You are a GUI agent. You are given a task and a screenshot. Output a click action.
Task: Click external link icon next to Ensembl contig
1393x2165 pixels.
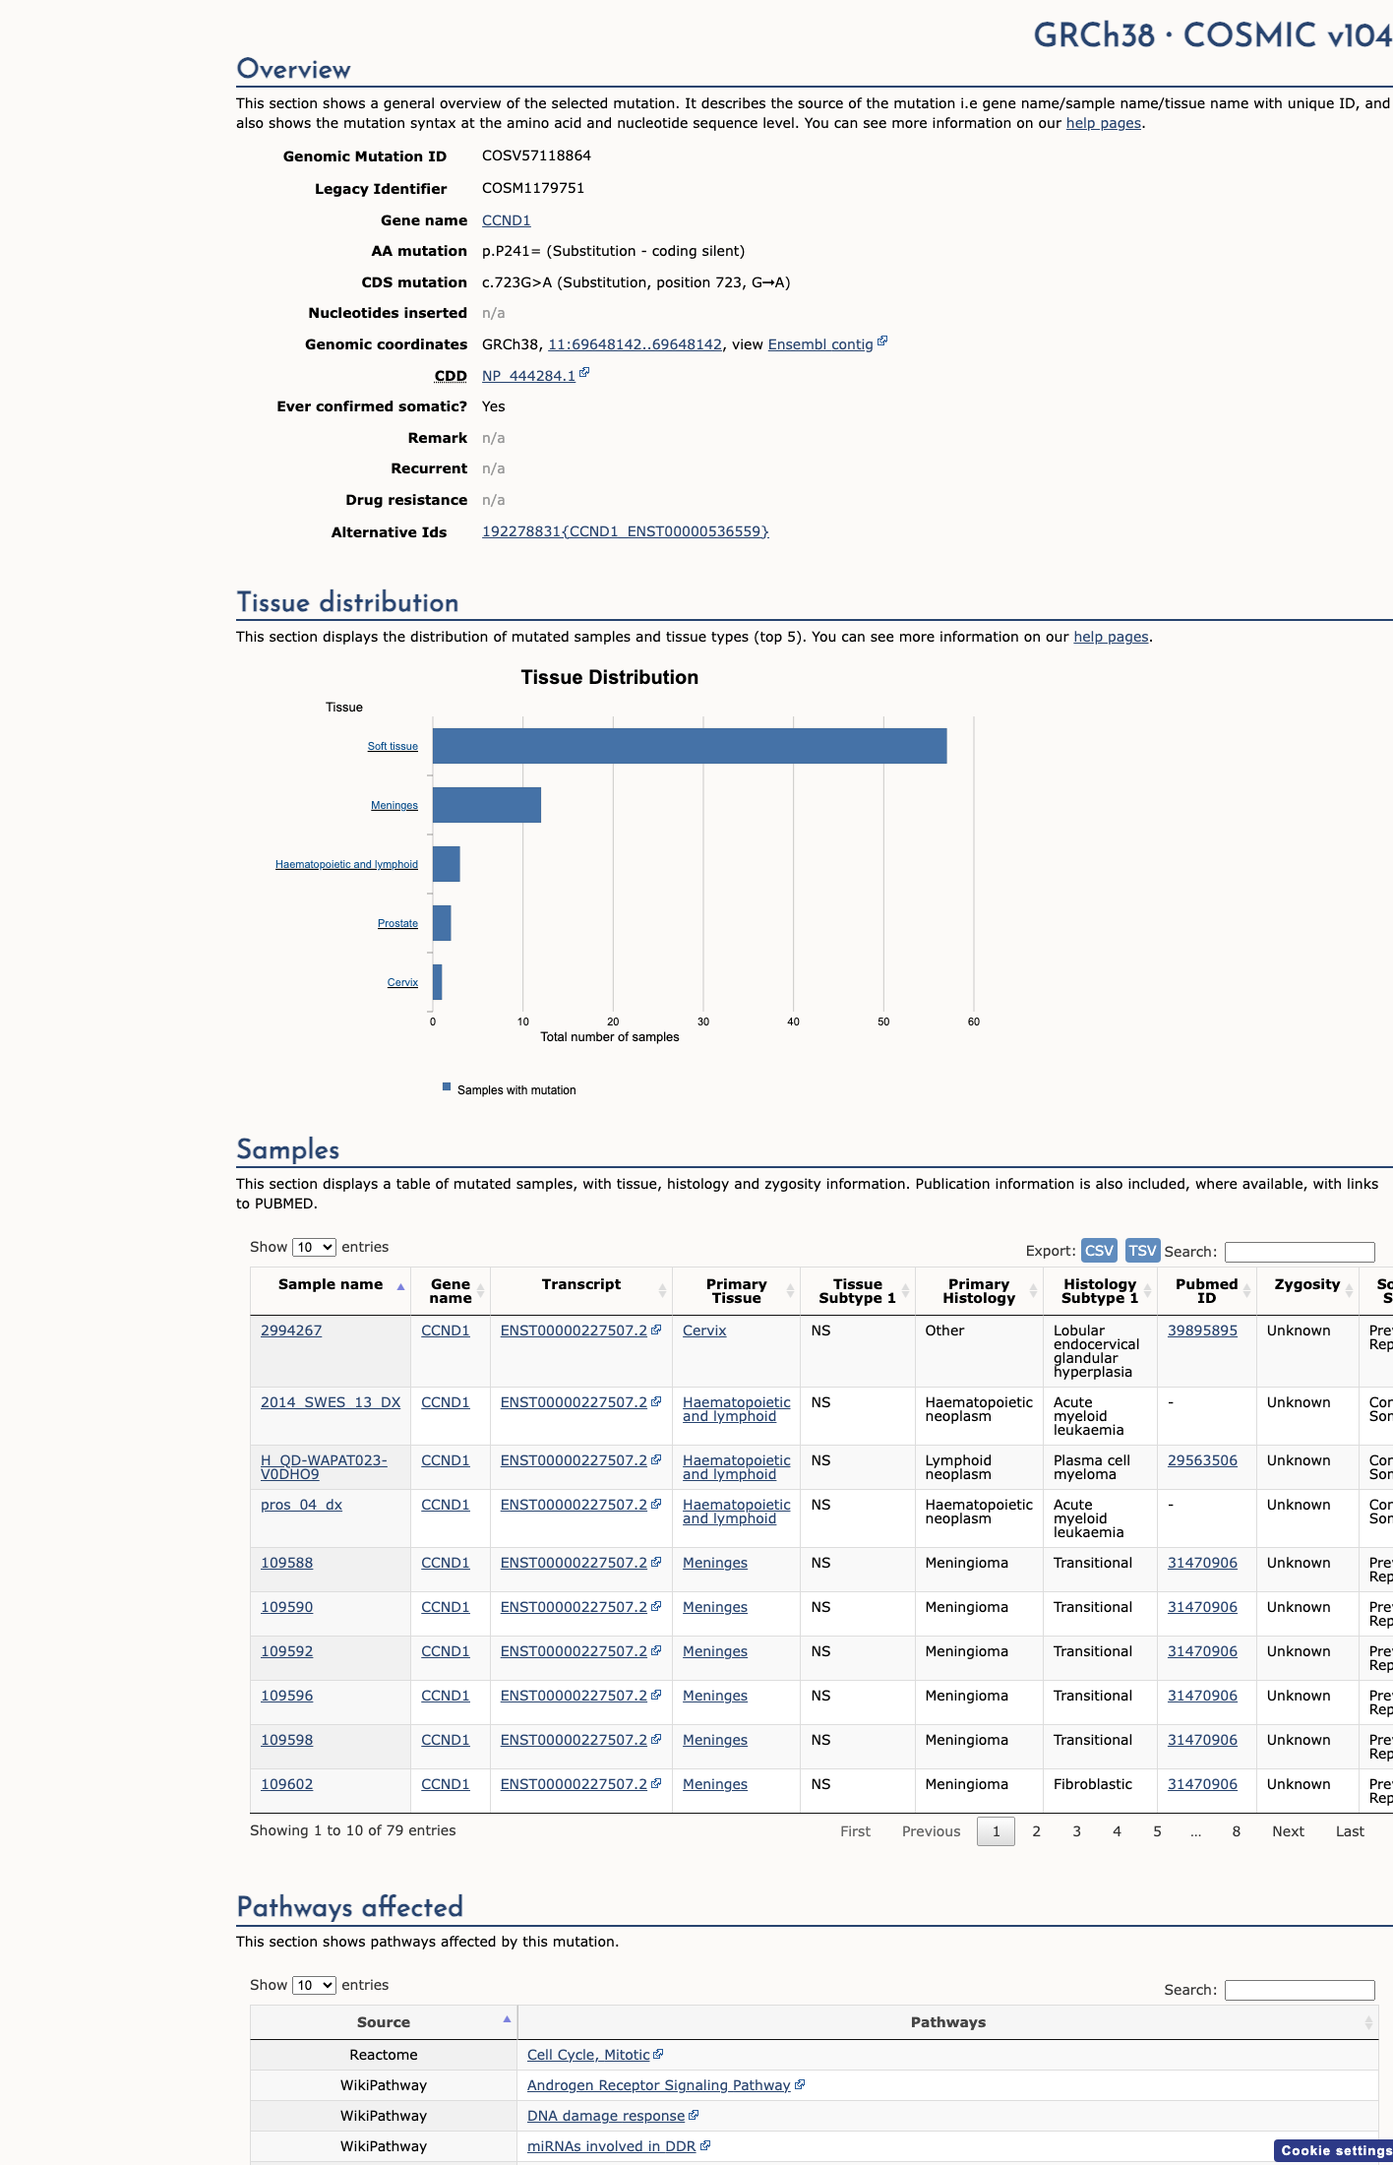882,341
